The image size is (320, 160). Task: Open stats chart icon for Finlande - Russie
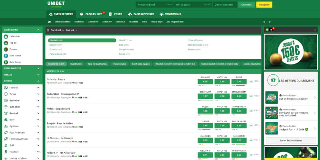(x=251, y=81)
